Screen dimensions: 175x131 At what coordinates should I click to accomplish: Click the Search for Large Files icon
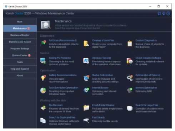pyautogui.click(x=130, y=108)
